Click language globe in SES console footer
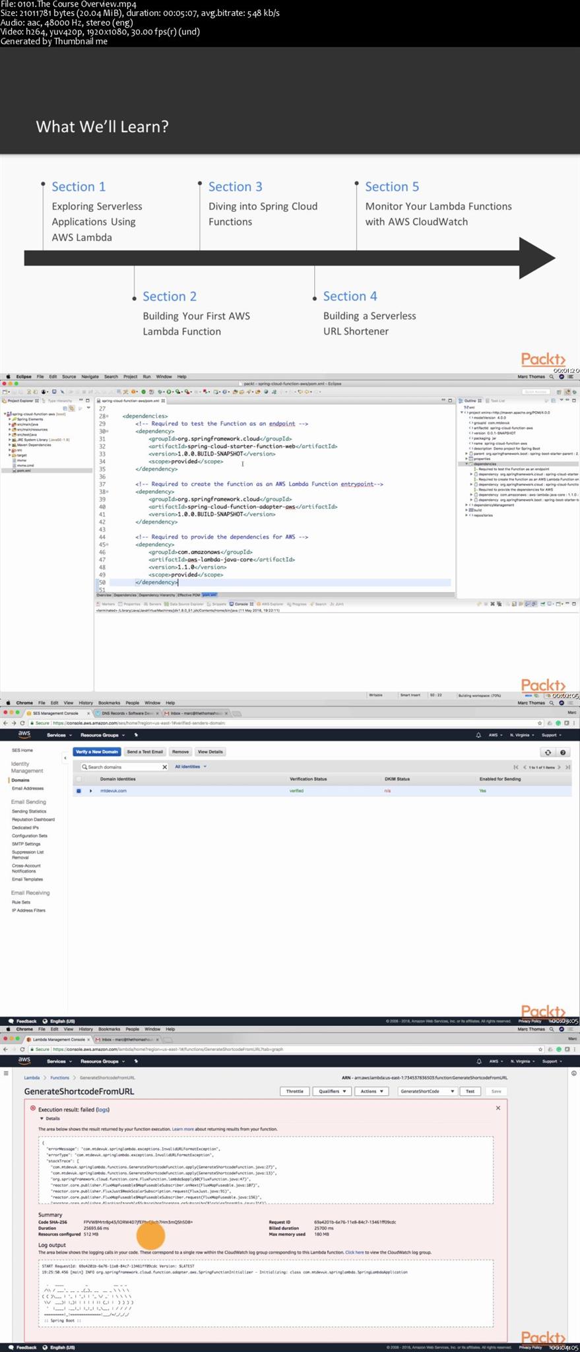Image resolution: width=580 pixels, height=1352 pixels. click(x=46, y=1021)
